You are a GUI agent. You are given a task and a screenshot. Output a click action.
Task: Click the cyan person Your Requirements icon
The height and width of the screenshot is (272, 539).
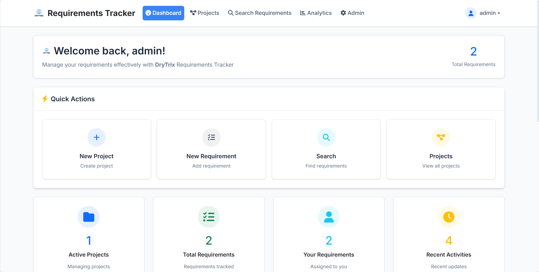tap(329, 217)
